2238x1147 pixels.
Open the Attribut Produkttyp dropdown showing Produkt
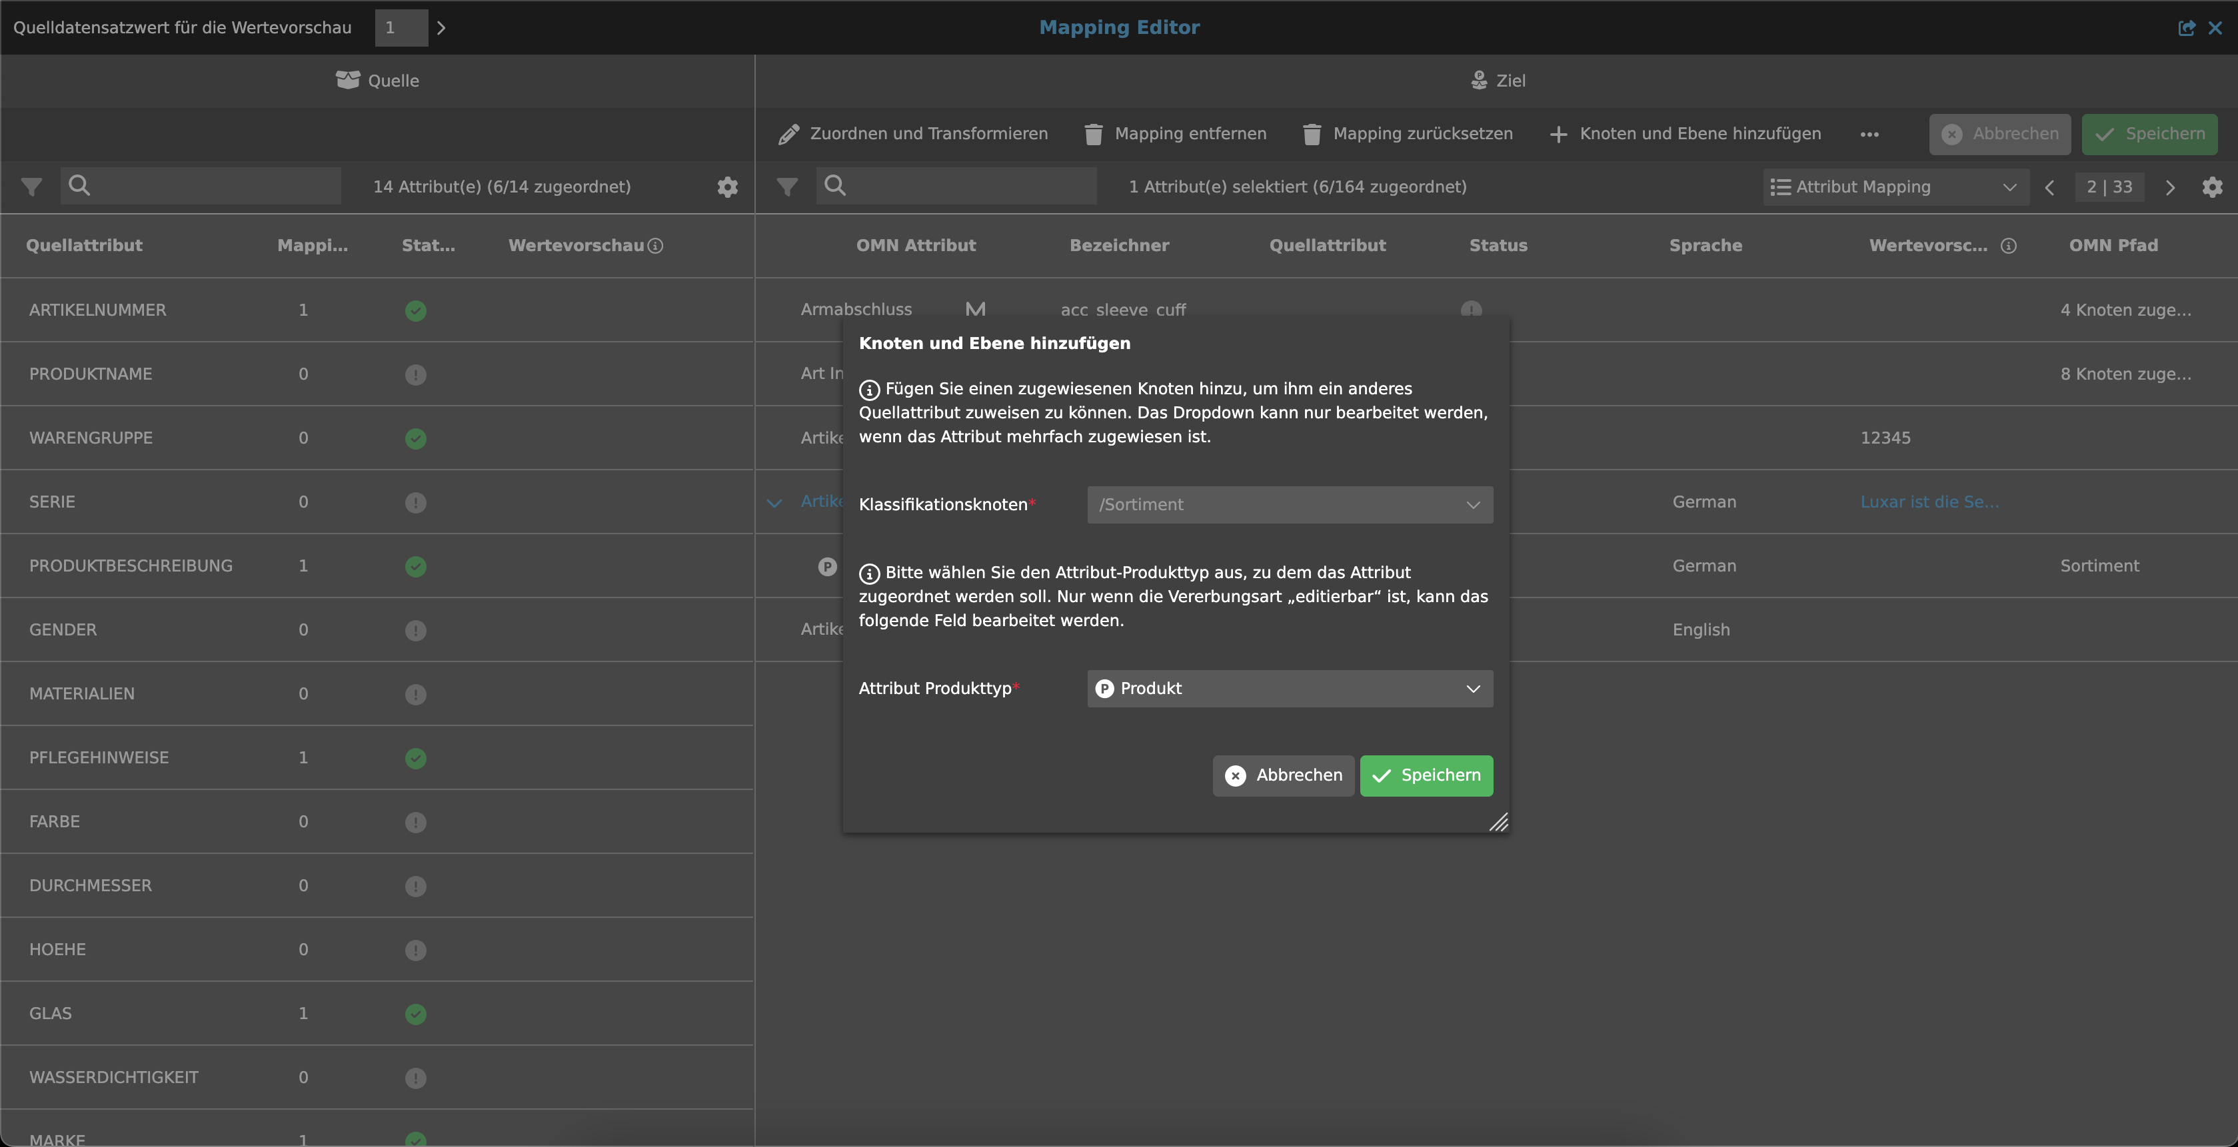pyautogui.click(x=1288, y=689)
